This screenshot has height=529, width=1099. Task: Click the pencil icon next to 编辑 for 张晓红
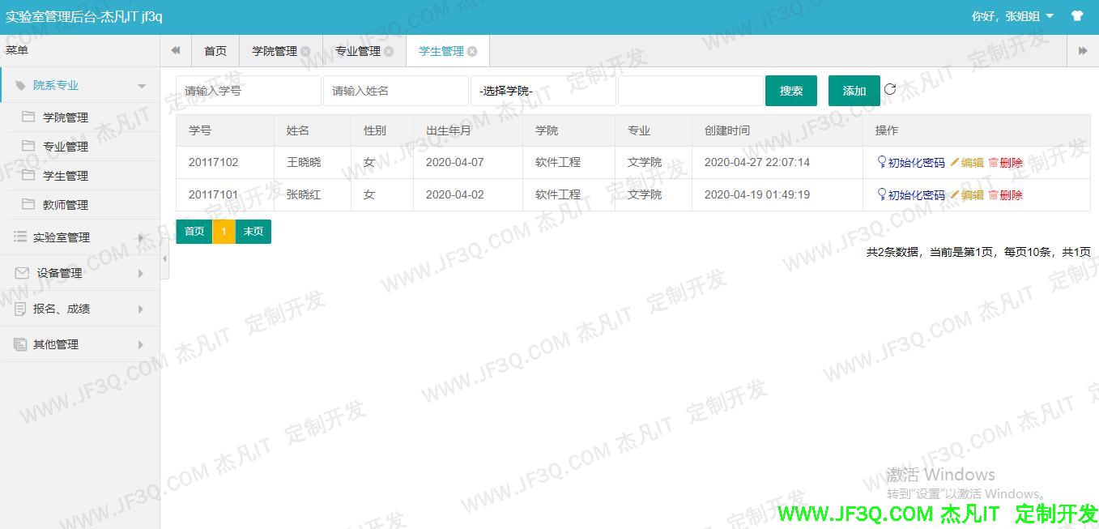click(956, 194)
